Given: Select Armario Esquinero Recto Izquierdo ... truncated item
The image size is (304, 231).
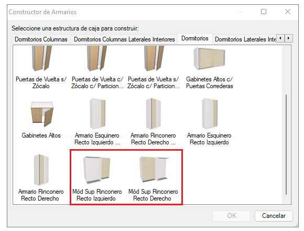Looking at the screenshot, I should (x=97, y=114).
